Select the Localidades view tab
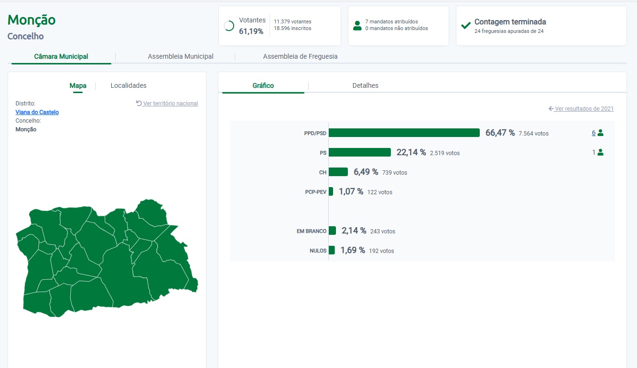This screenshot has height=368, width=637. pos(129,85)
